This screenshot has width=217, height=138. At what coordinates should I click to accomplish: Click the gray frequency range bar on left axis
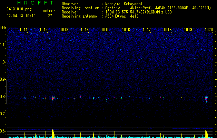(7, 92)
